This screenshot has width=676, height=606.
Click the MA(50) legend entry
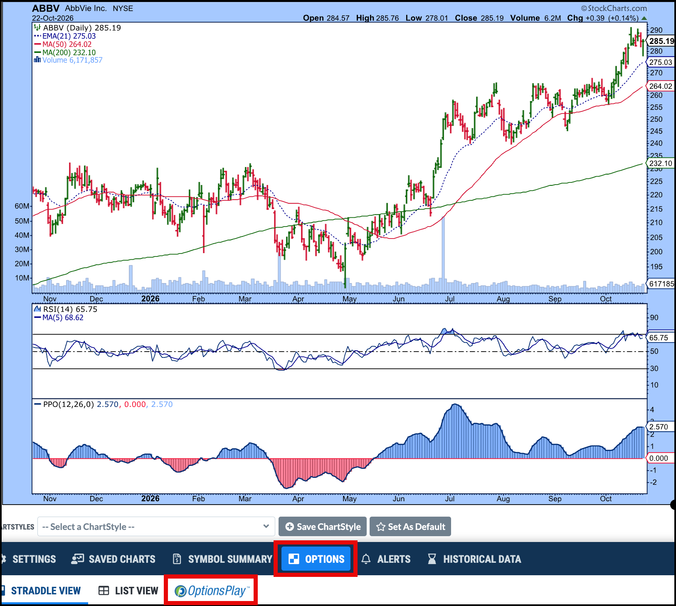tap(63, 44)
